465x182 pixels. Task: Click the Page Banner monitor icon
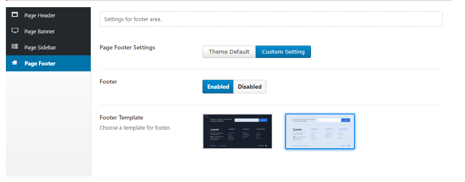pos(15,31)
